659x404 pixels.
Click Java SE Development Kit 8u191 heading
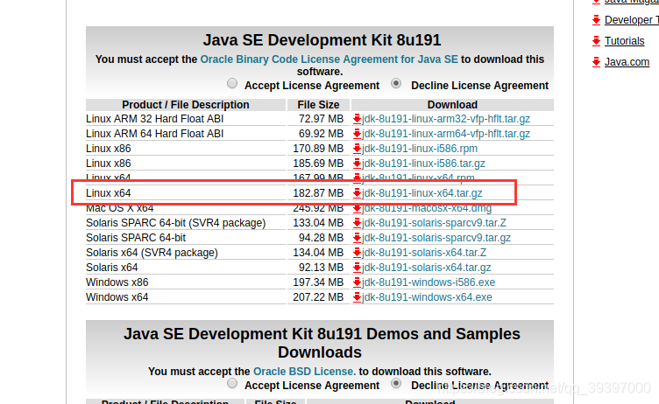click(x=322, y=40)
